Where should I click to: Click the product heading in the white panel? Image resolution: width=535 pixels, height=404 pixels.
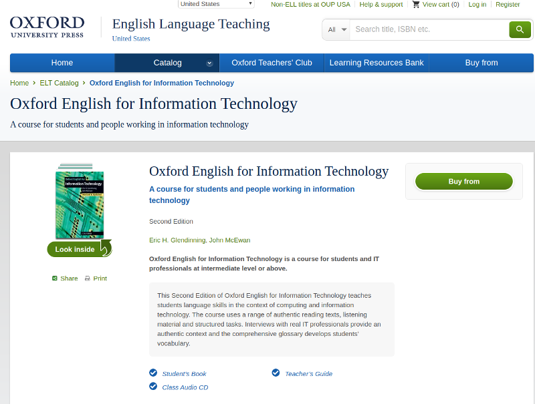click(x=269, y=172)
